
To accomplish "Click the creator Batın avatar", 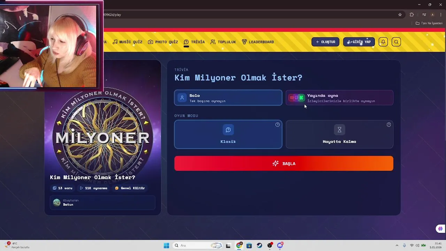I will 57,203.
